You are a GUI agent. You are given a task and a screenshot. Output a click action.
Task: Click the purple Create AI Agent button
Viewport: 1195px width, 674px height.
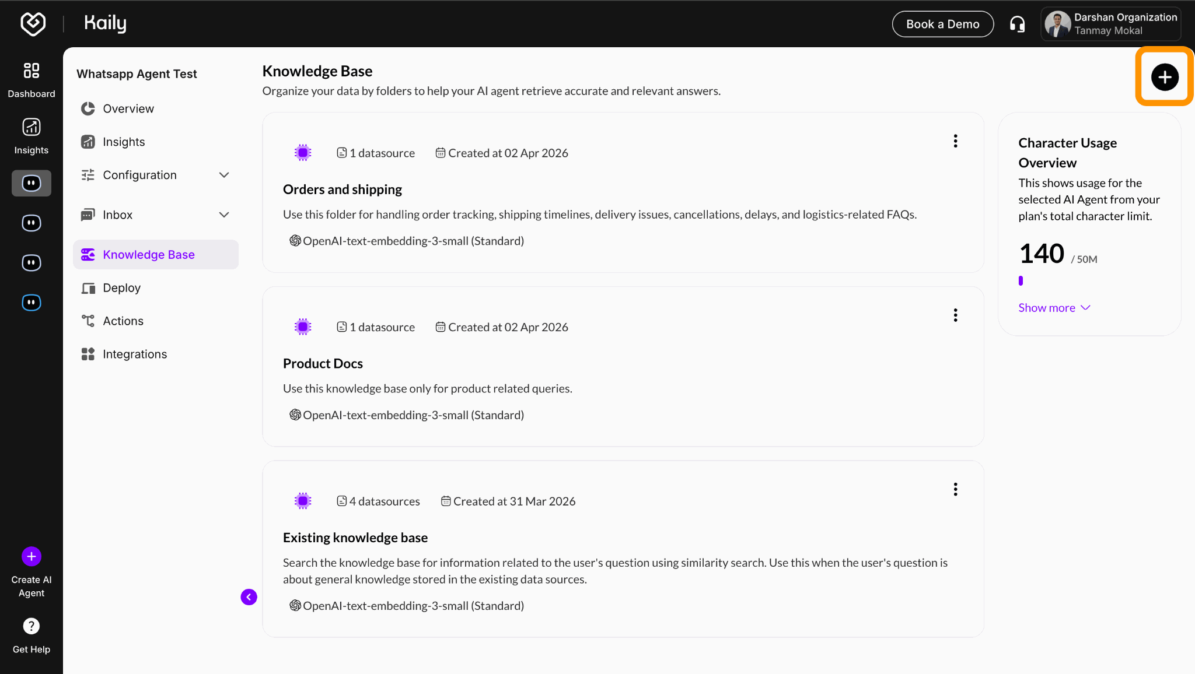32,557
